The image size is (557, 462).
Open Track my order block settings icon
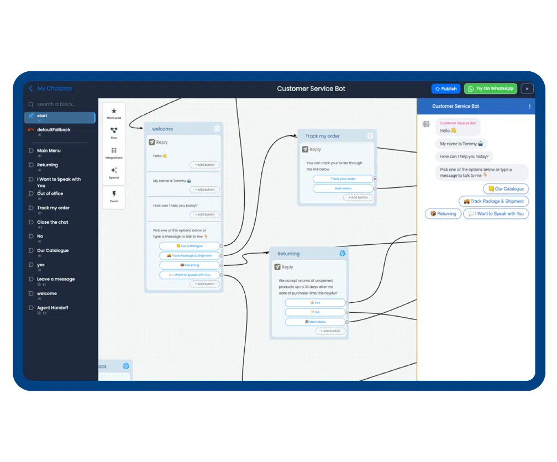[370, 136]
